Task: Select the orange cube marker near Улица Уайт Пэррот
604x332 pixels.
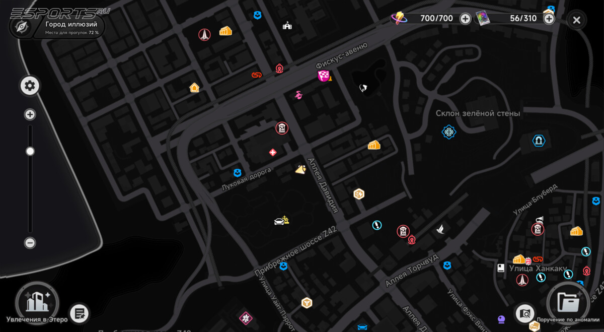Action: pos(306,303)
